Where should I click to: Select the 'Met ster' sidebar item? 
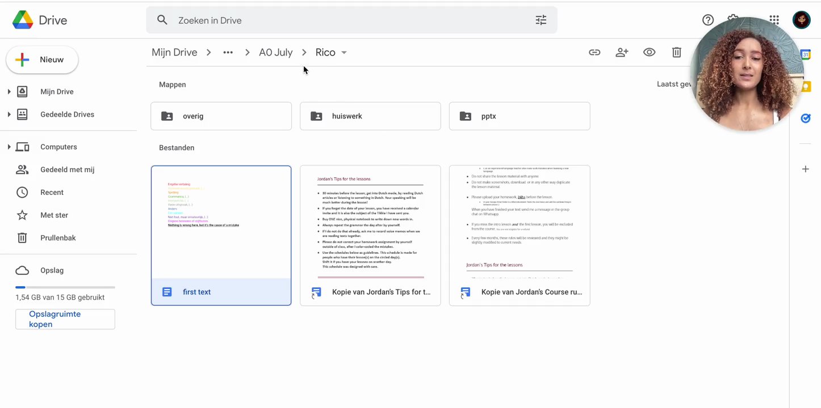(54, 215)
